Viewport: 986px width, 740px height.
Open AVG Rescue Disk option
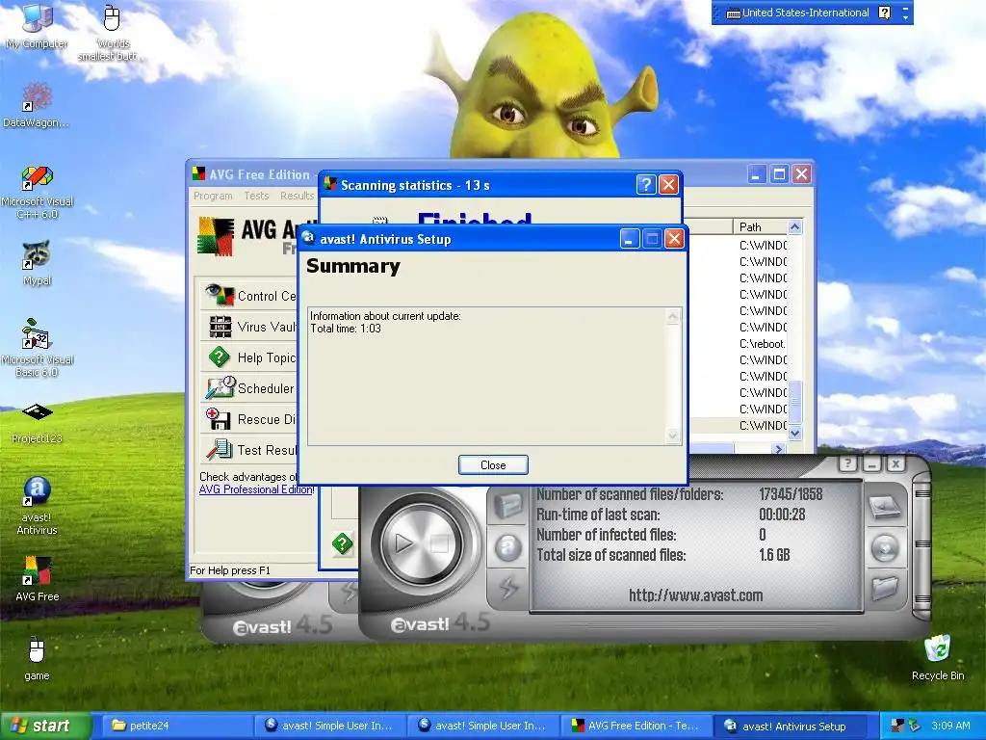click(249, 419)
